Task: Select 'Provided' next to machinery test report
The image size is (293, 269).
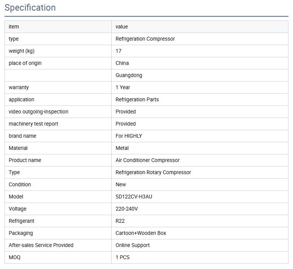Action: click(126, 124)
